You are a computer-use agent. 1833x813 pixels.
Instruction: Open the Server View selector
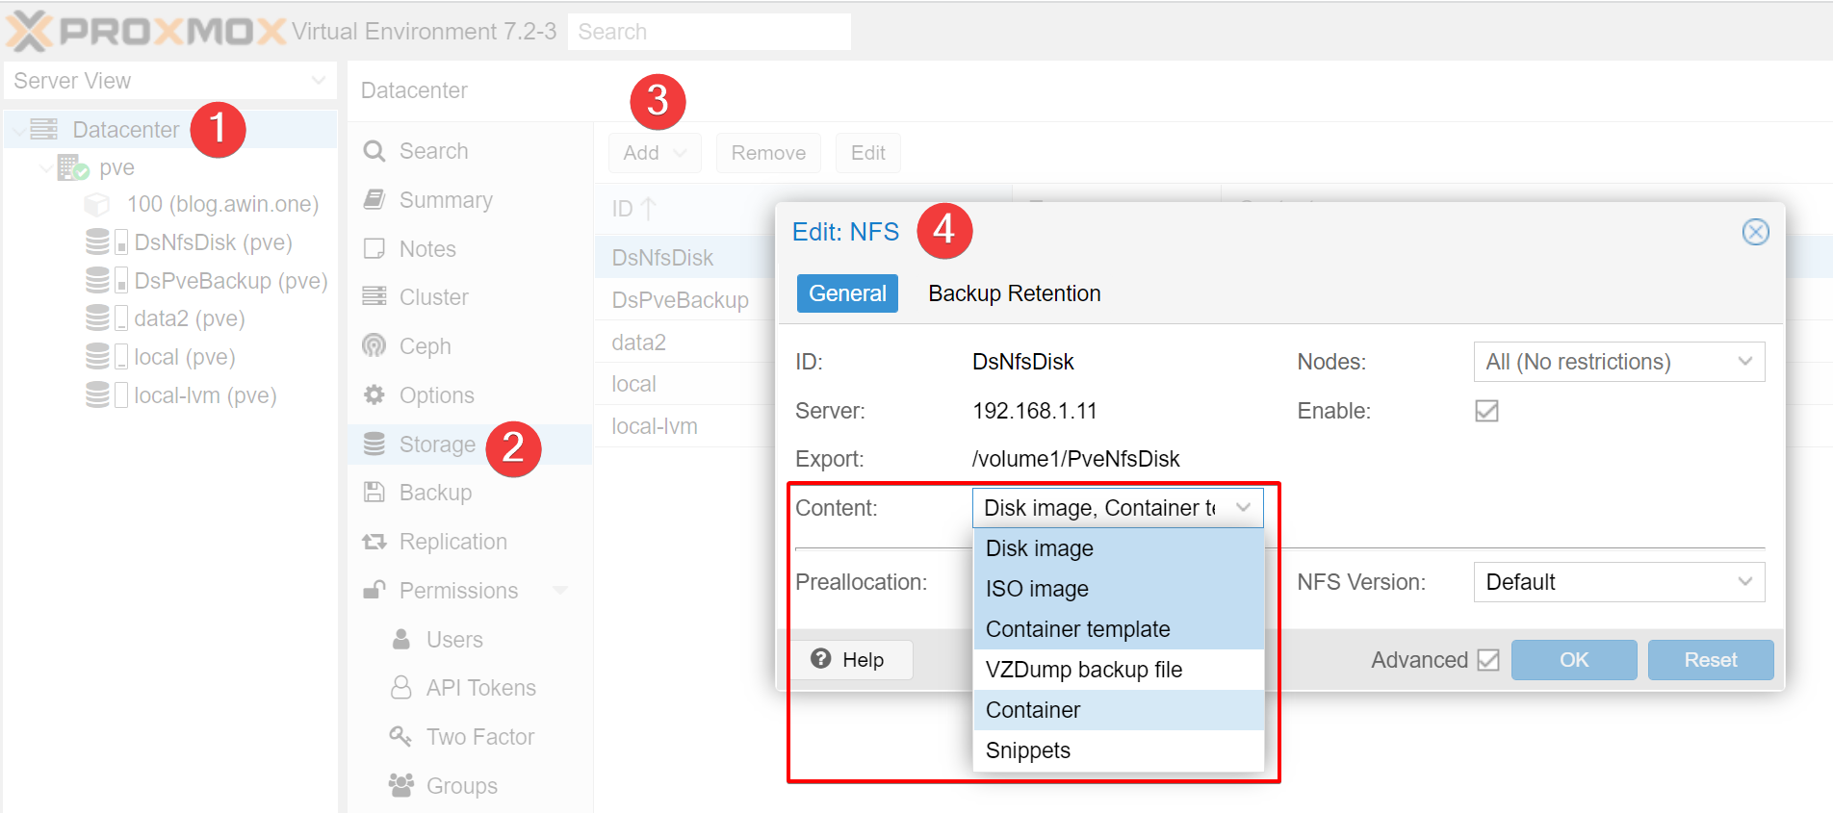(169, 81)
